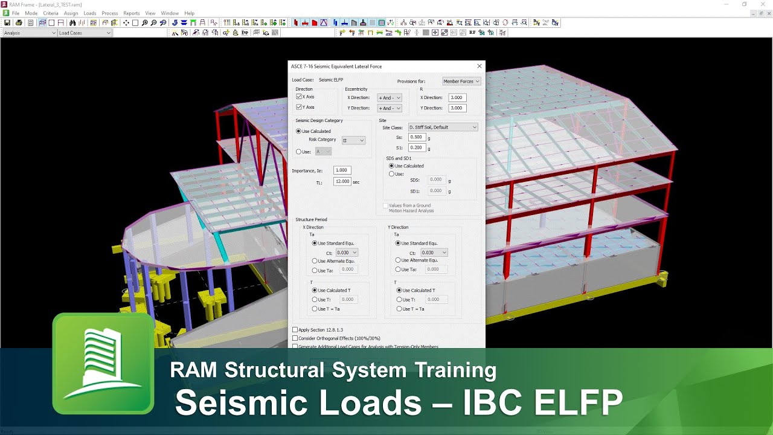Click the binoculars Find icon in toolbar
The height and width of the screenshot is (435, 773).
(x=72, y=23)
